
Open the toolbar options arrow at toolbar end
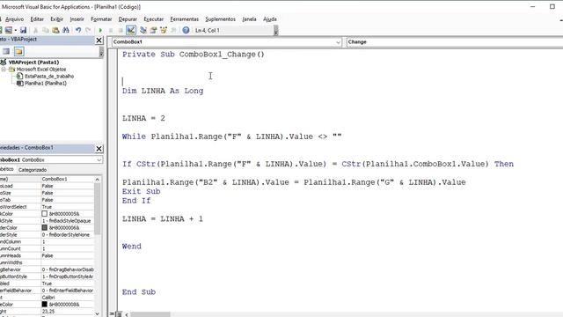coord(275,32)
